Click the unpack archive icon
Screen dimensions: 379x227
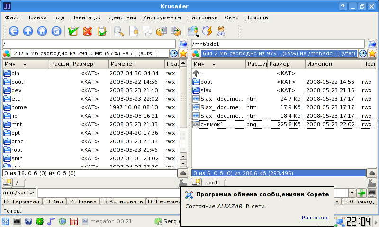click(176, 31)
